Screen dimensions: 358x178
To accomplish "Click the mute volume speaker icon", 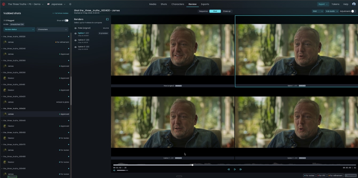I will pos(114,170).
